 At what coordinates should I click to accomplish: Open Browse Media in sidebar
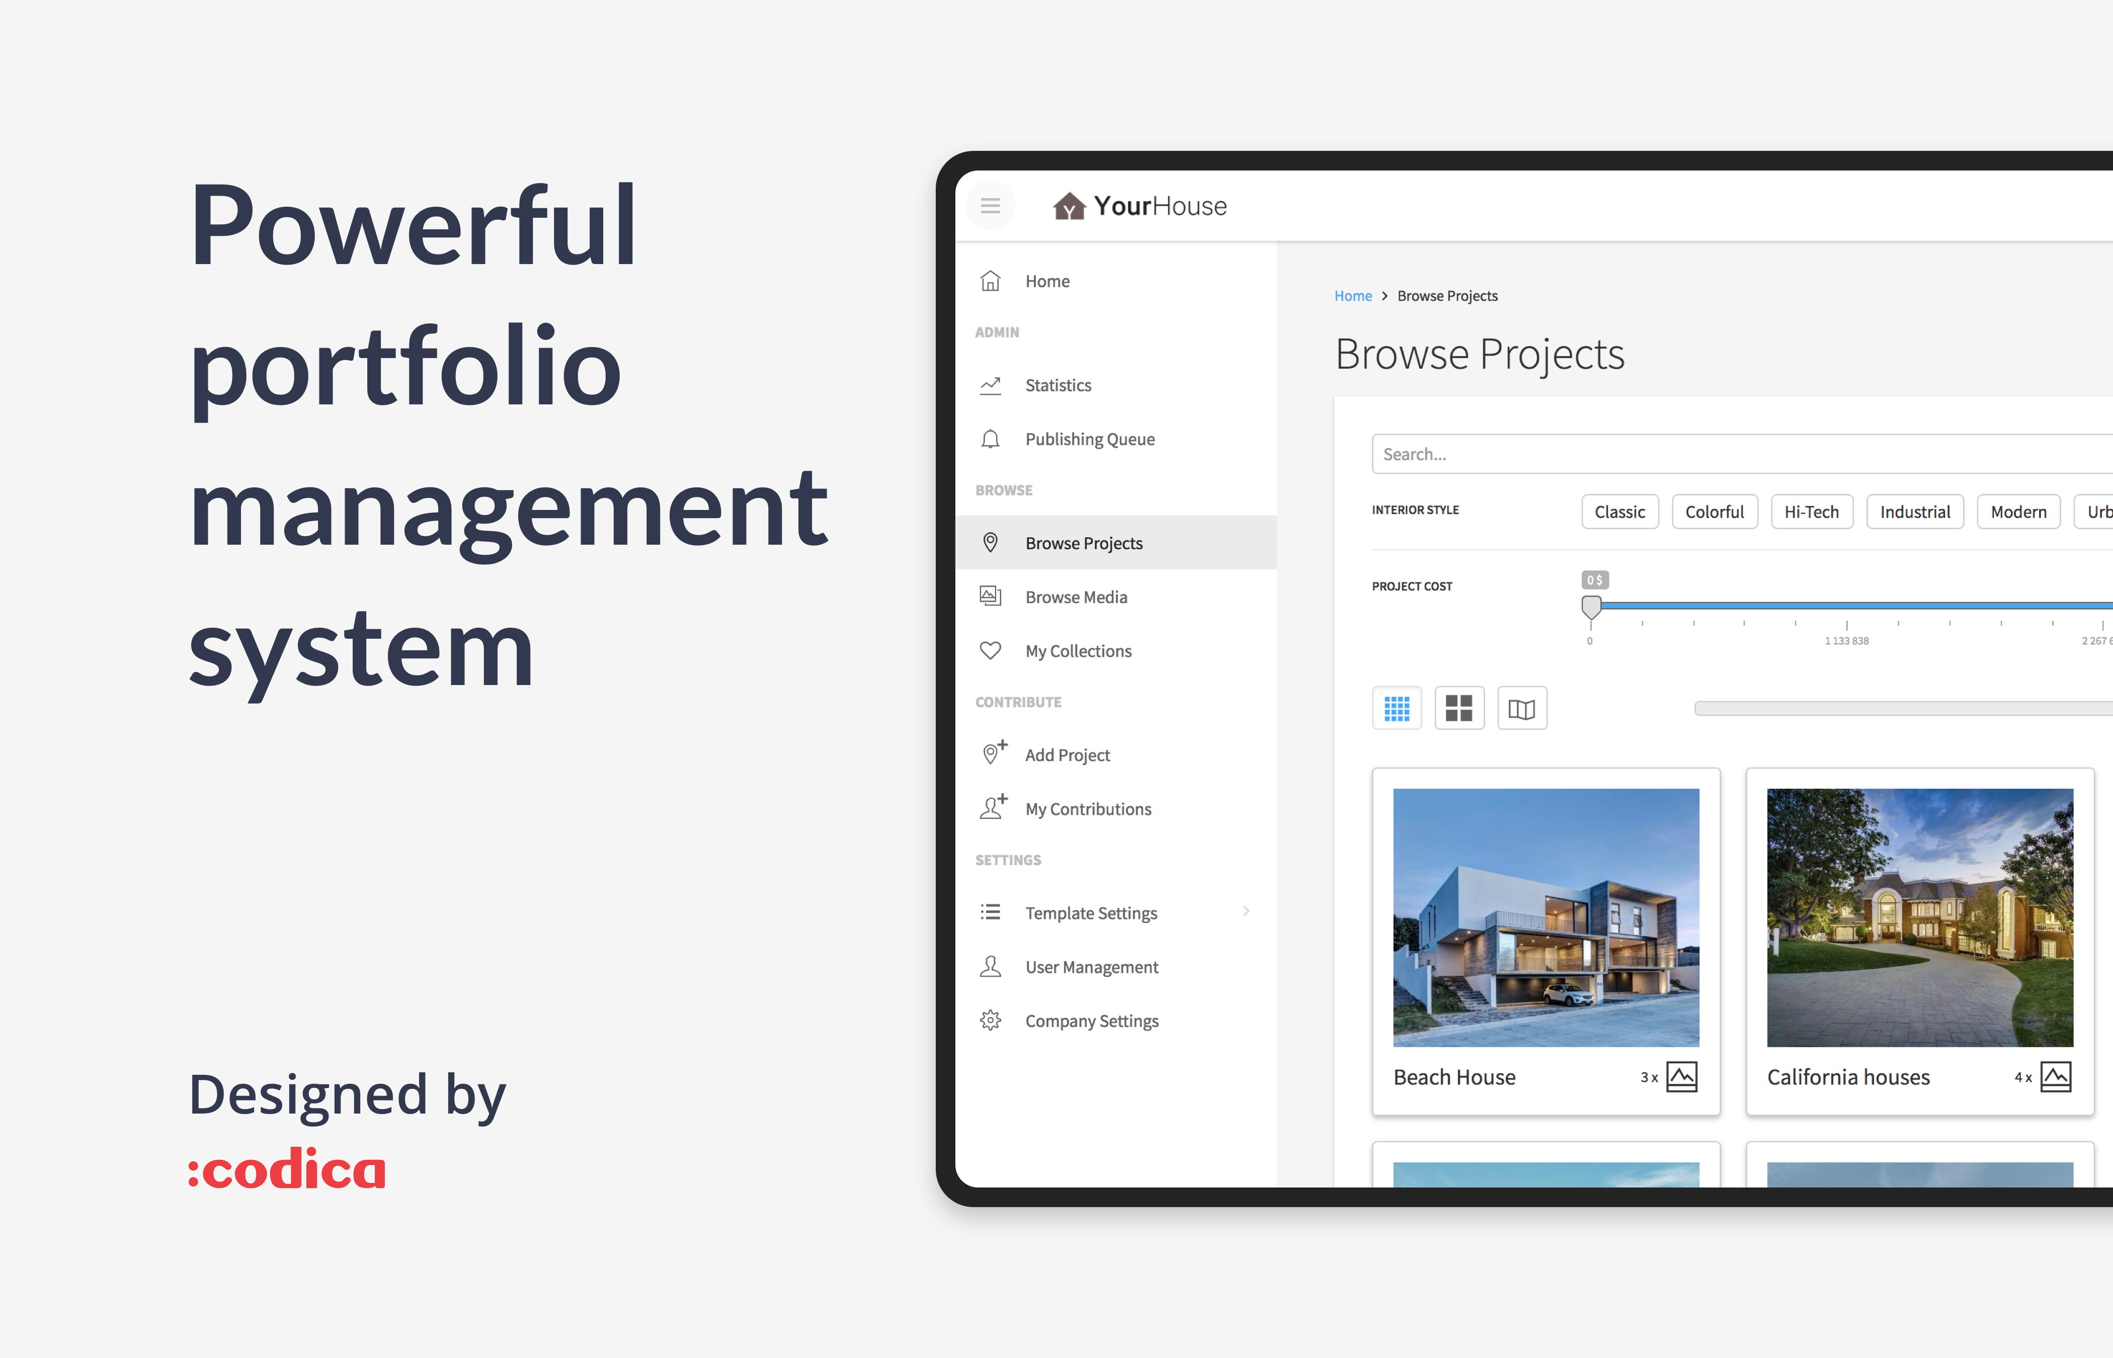(x=1075, y=597)
